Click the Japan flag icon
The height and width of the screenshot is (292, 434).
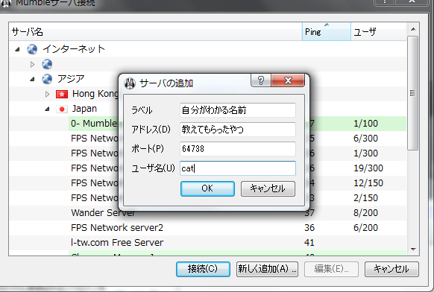click(62, 110)
